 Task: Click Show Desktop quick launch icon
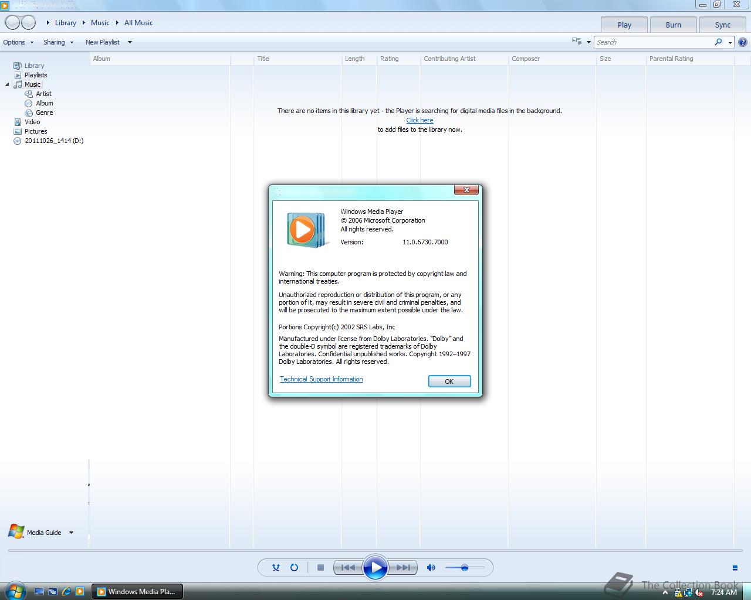tap(39, 592)
